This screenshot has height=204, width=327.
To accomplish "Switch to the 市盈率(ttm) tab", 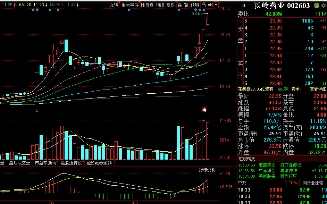I will pos(46,163).
